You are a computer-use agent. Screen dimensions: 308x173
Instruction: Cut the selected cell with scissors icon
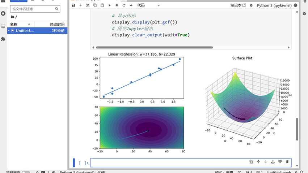[x=88, y=5]
